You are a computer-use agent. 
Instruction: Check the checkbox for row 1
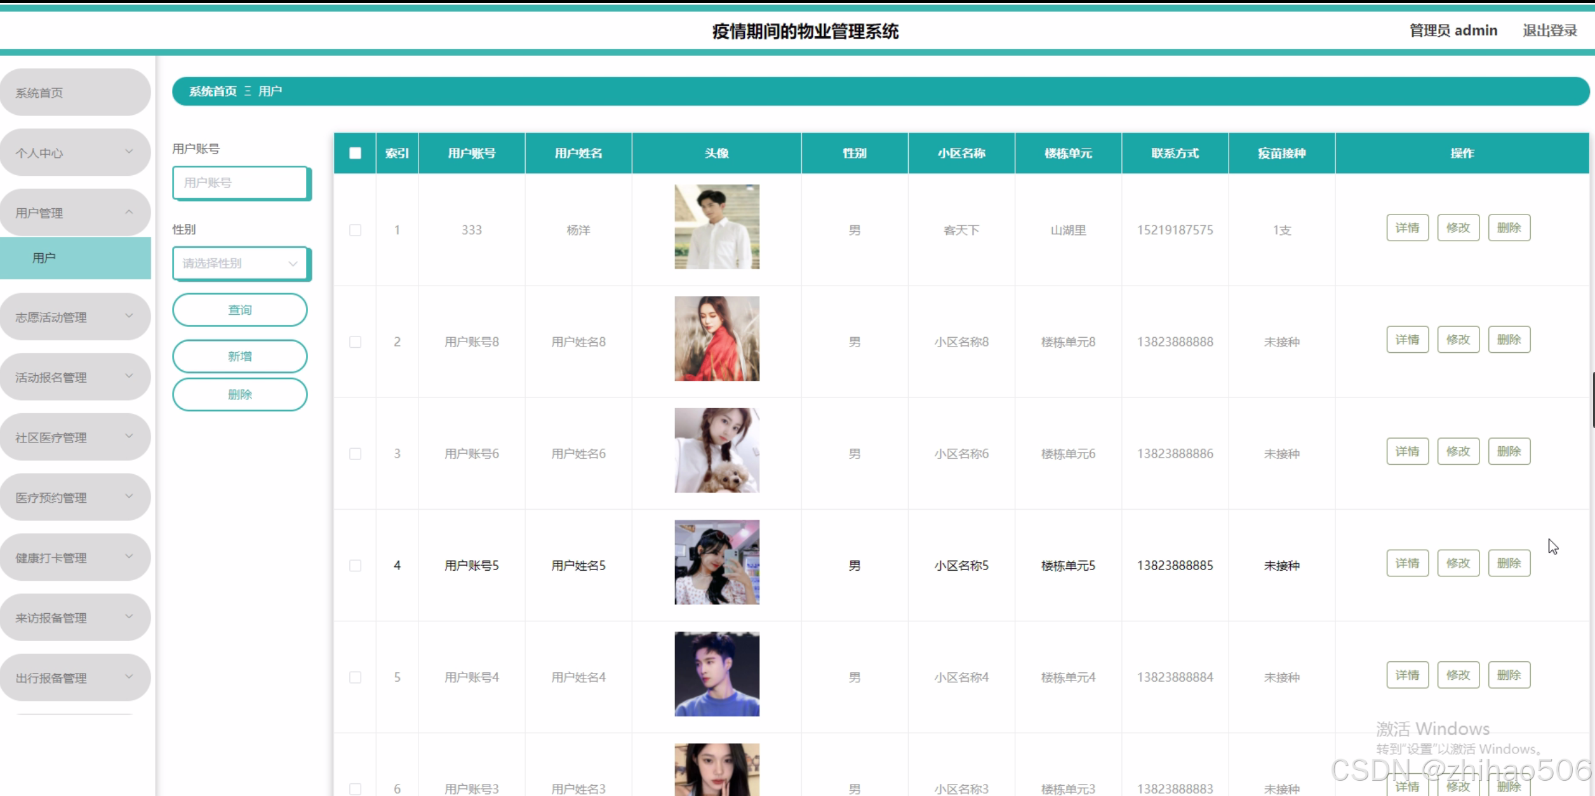click(x=355, y=230)
